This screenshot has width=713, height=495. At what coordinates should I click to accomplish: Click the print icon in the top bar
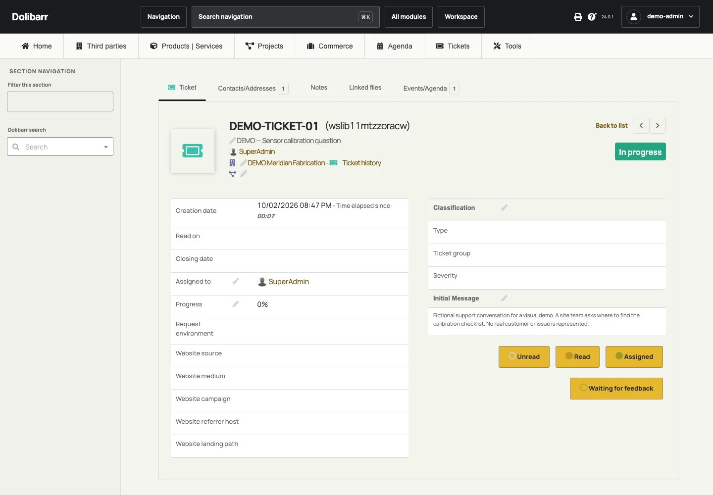(x=578, y=17)
